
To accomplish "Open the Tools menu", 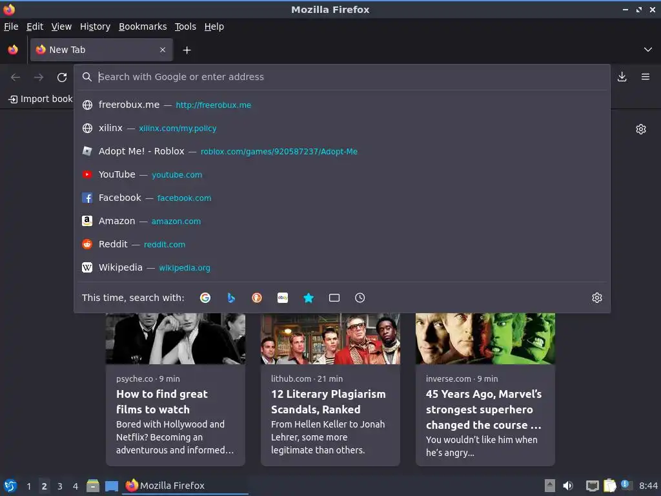I will (x=185, y=26).
